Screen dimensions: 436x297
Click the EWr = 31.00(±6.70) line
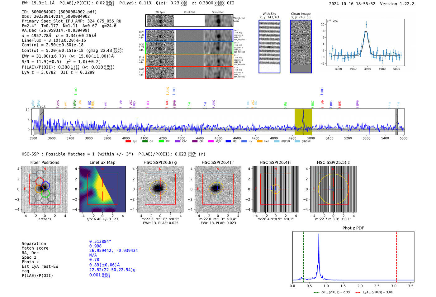point(68,56)
